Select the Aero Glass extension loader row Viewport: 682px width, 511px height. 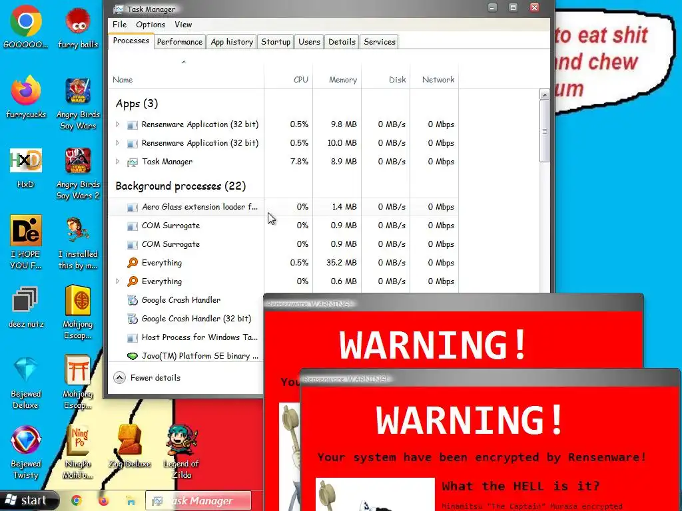click(x=282, y=207)
